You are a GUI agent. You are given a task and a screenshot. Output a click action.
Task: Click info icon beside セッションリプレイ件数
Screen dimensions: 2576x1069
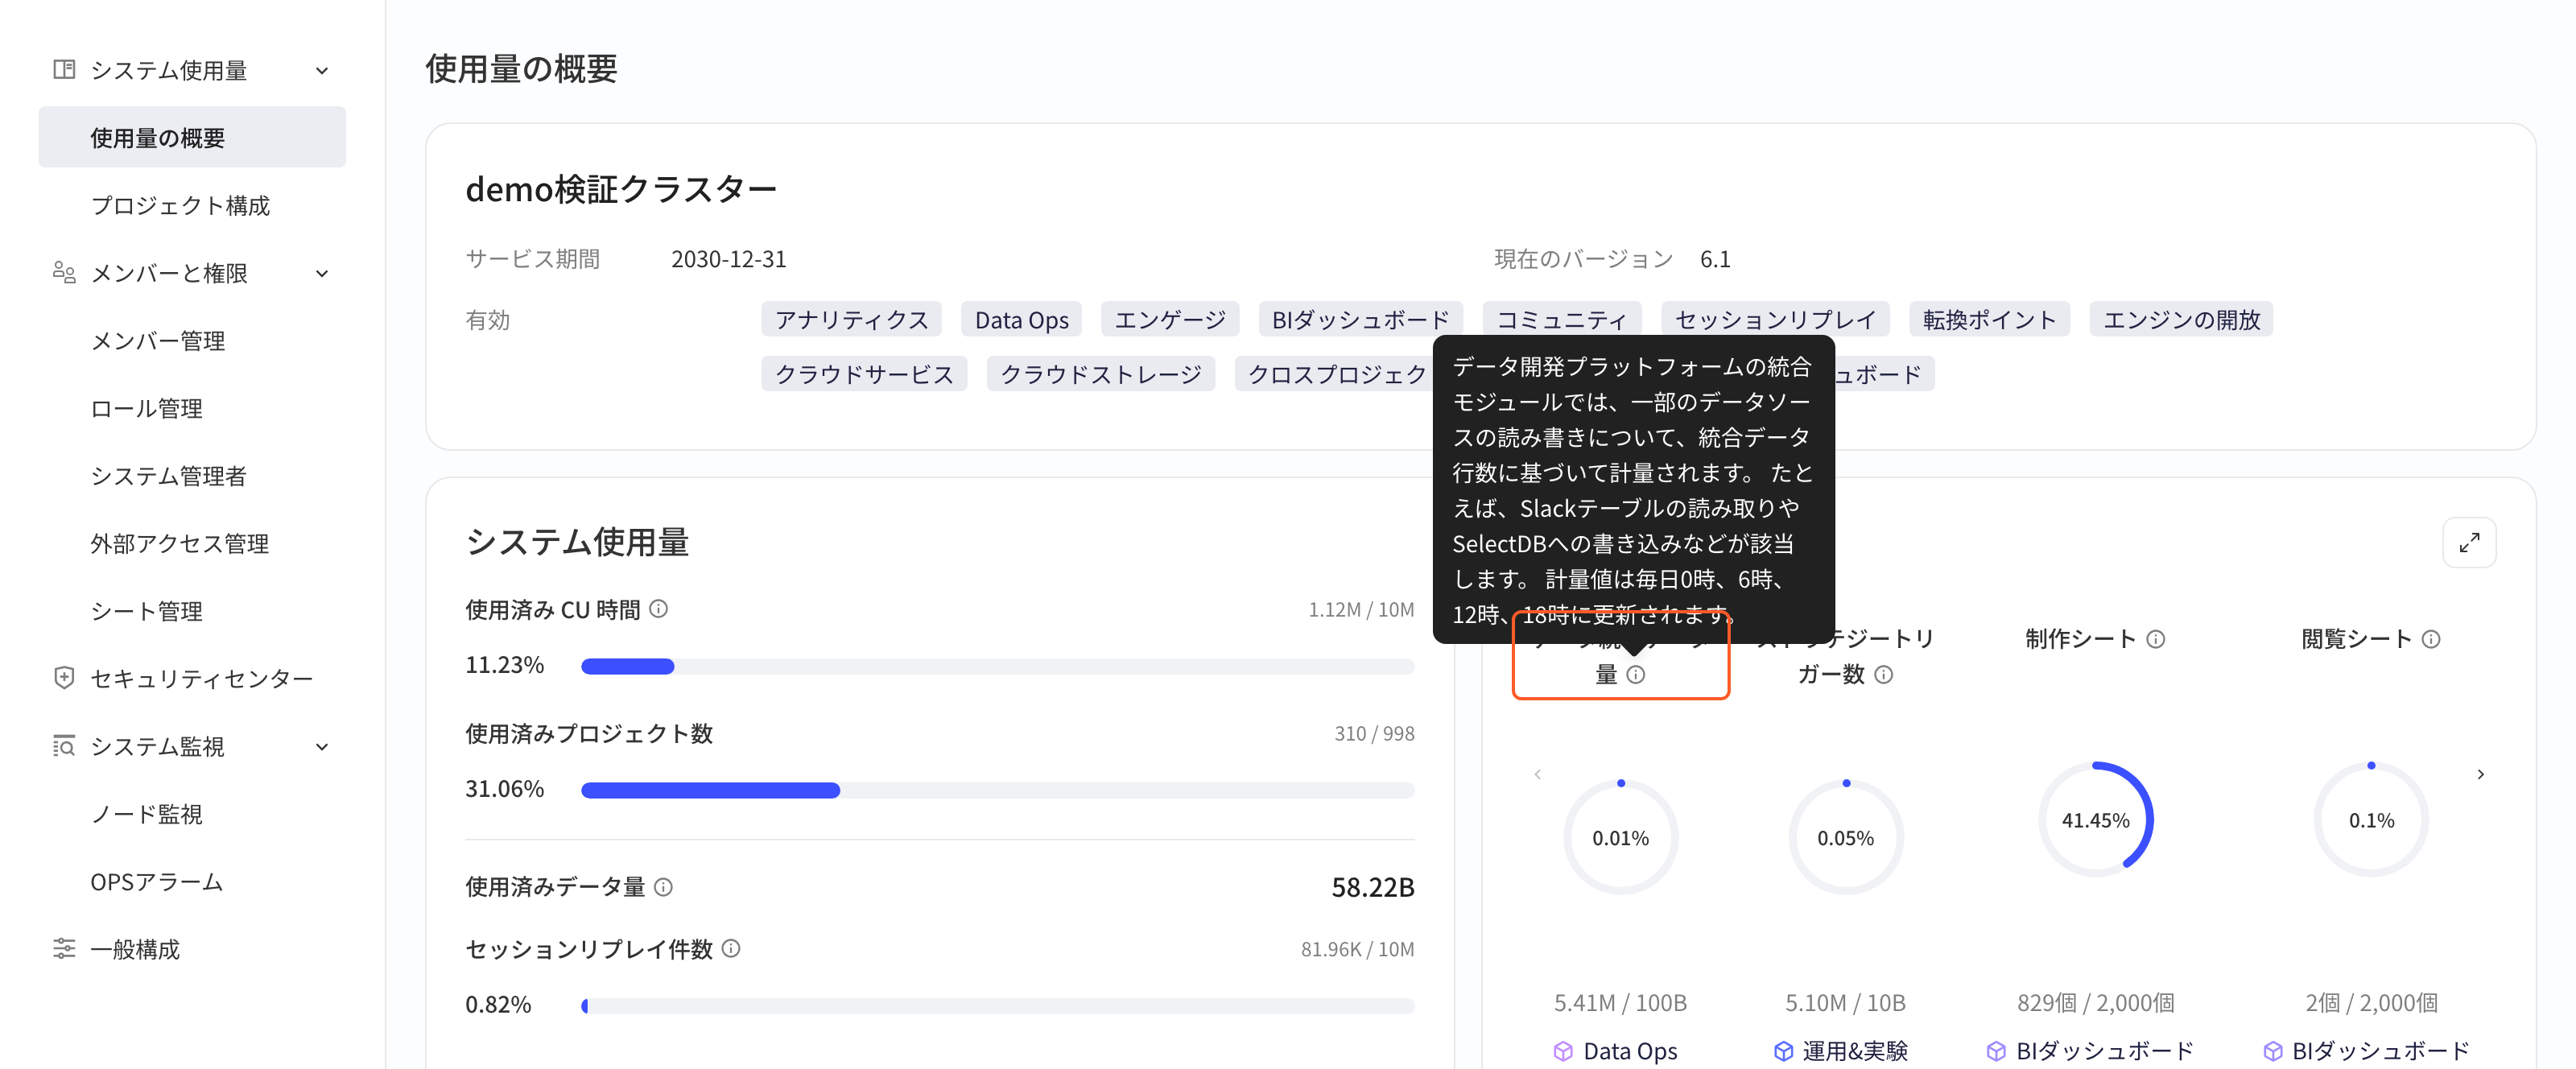[x=731, y=948]
